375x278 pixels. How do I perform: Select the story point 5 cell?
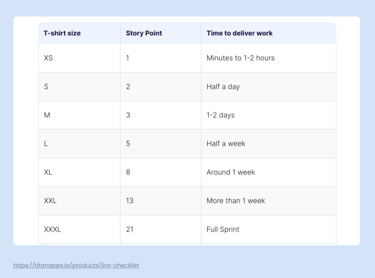(128, 144)
